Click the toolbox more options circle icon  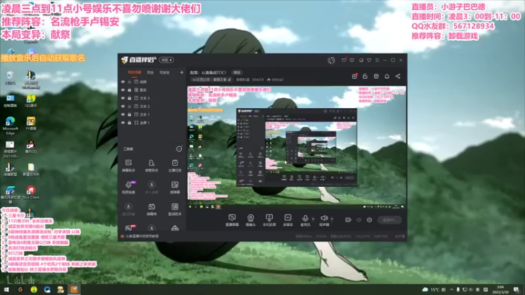click(179, 149)
